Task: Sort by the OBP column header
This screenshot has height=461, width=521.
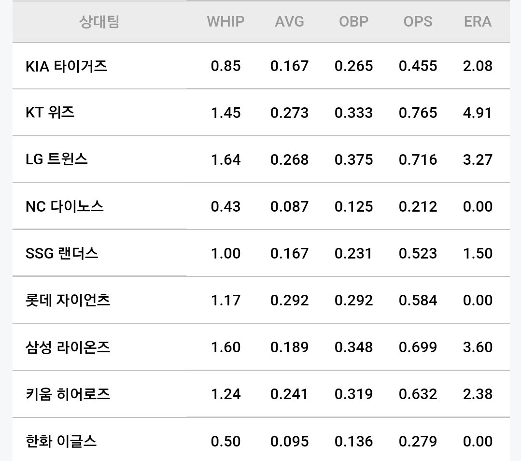Action: (x=353, y=22)
